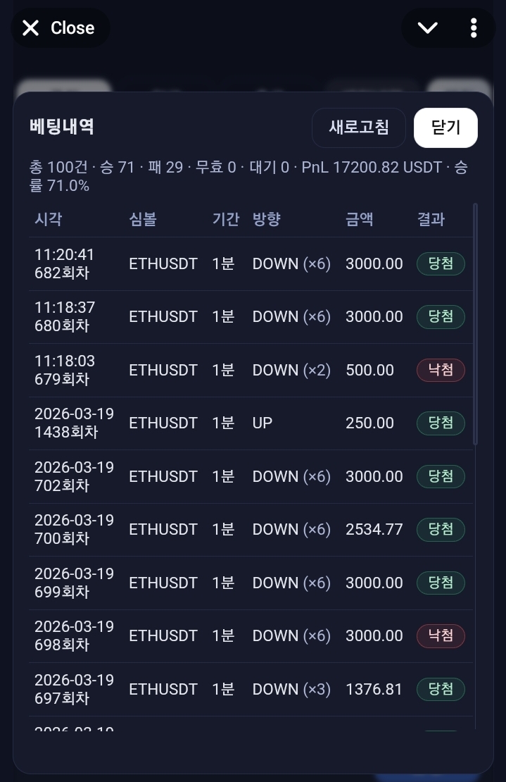The width and height of the screenshot is (506, 782).
Task: Click 당첨 badge on 680회차 row
Action: coord(441,317)
